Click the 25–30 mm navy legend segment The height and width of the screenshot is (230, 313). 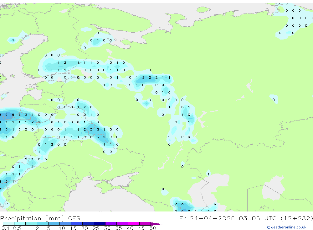tap(100, 224)
